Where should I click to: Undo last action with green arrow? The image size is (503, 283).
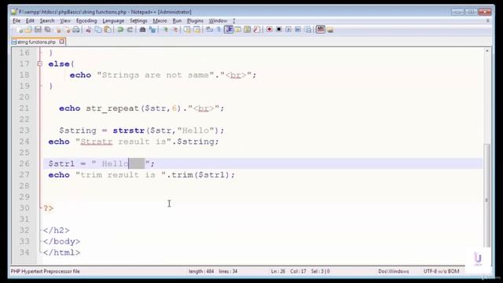click(120, 30)
